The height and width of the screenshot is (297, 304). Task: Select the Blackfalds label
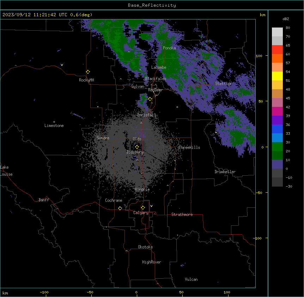click(x=156, y=79)
